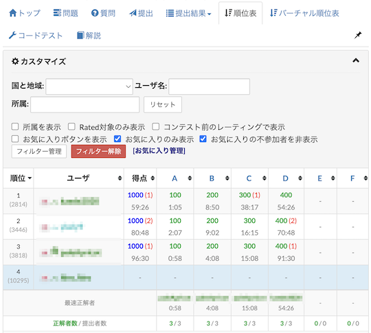Viewport: 371px width, 333px height.
Task: Click the リセット button
Action: click(x=163, y=104)
